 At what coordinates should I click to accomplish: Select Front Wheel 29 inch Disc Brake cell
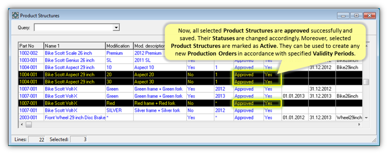[x=75, y=118]
